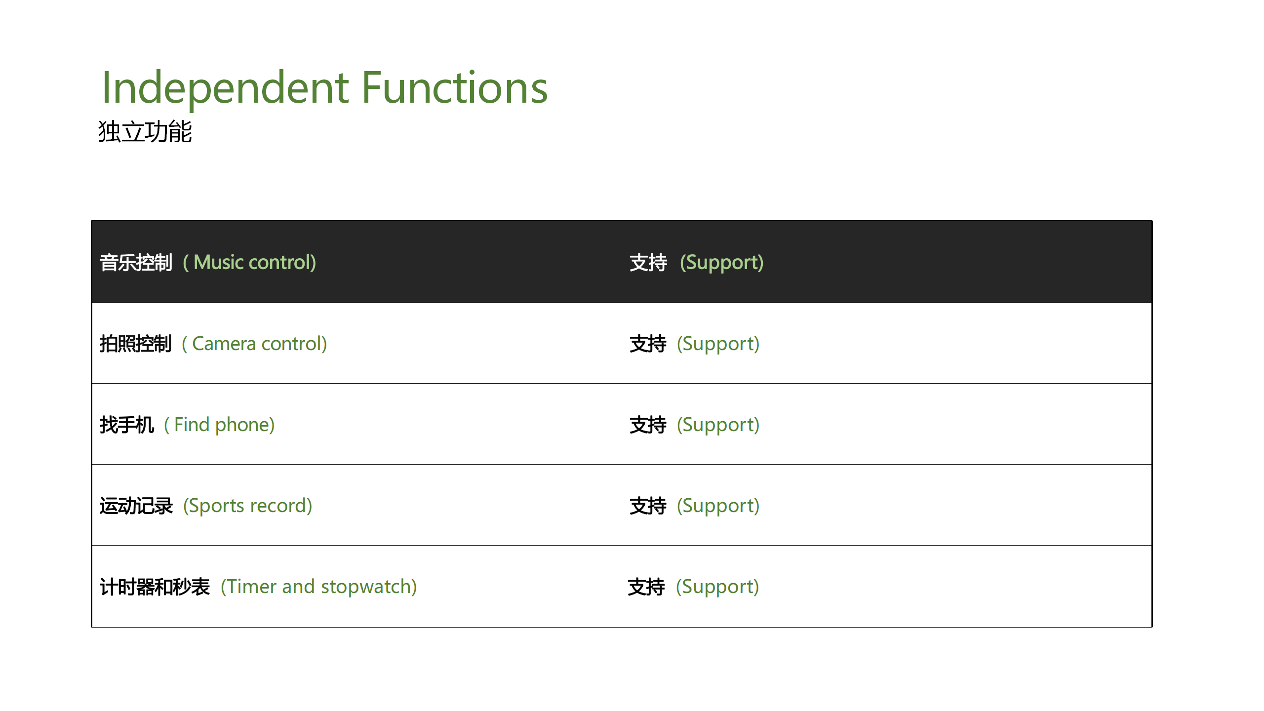This screenshot has width=1264, height=711.
Task: Select the 计时器和秒表 Chinese label
Action: coord(155,587)
